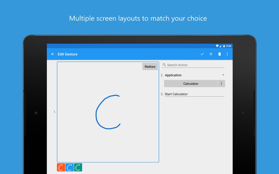279x174 pixels.
Task: Confirm gesture with the checkmark icon
Action: (x=202, y=54)
